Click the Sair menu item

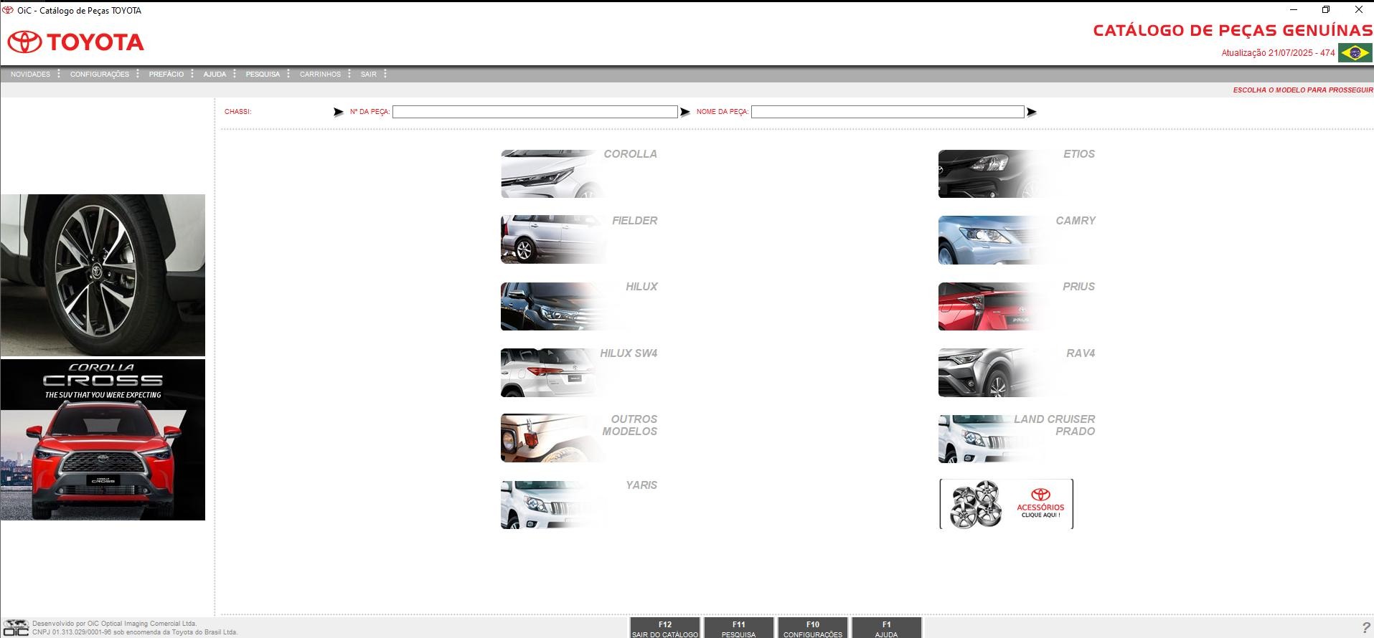click(369, 74)
